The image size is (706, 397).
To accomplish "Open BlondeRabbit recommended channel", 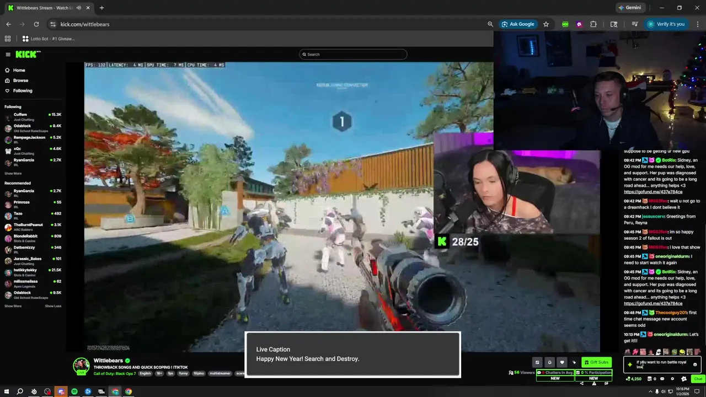I will pos(33,238).
